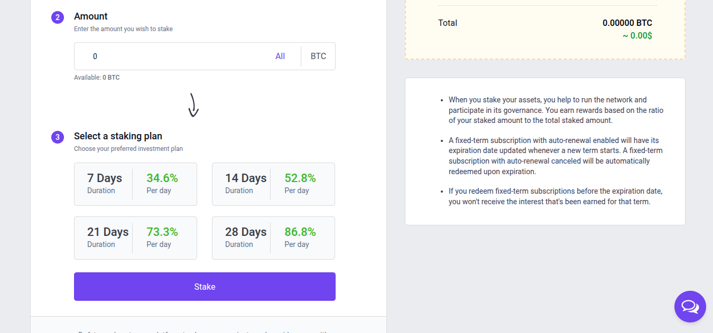Click the green ~0.00$ estimate
This screenshot has height=333, width=713.
coord(637,36)
